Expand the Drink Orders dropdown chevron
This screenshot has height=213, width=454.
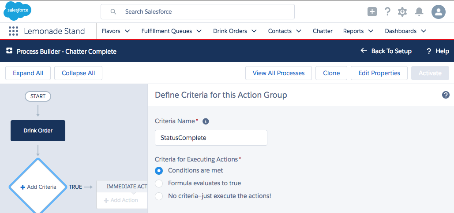(255, 31)
